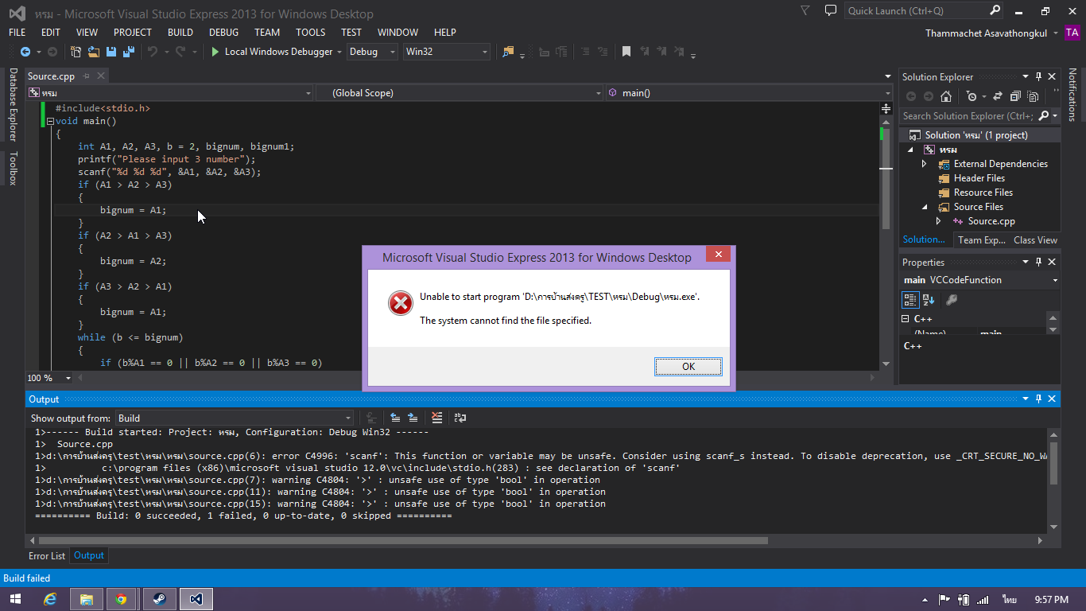Screen dimensions: 1086x611
Task: Click the Quick Launch search box
Action: pyautogui.click(x=924, y=10)
